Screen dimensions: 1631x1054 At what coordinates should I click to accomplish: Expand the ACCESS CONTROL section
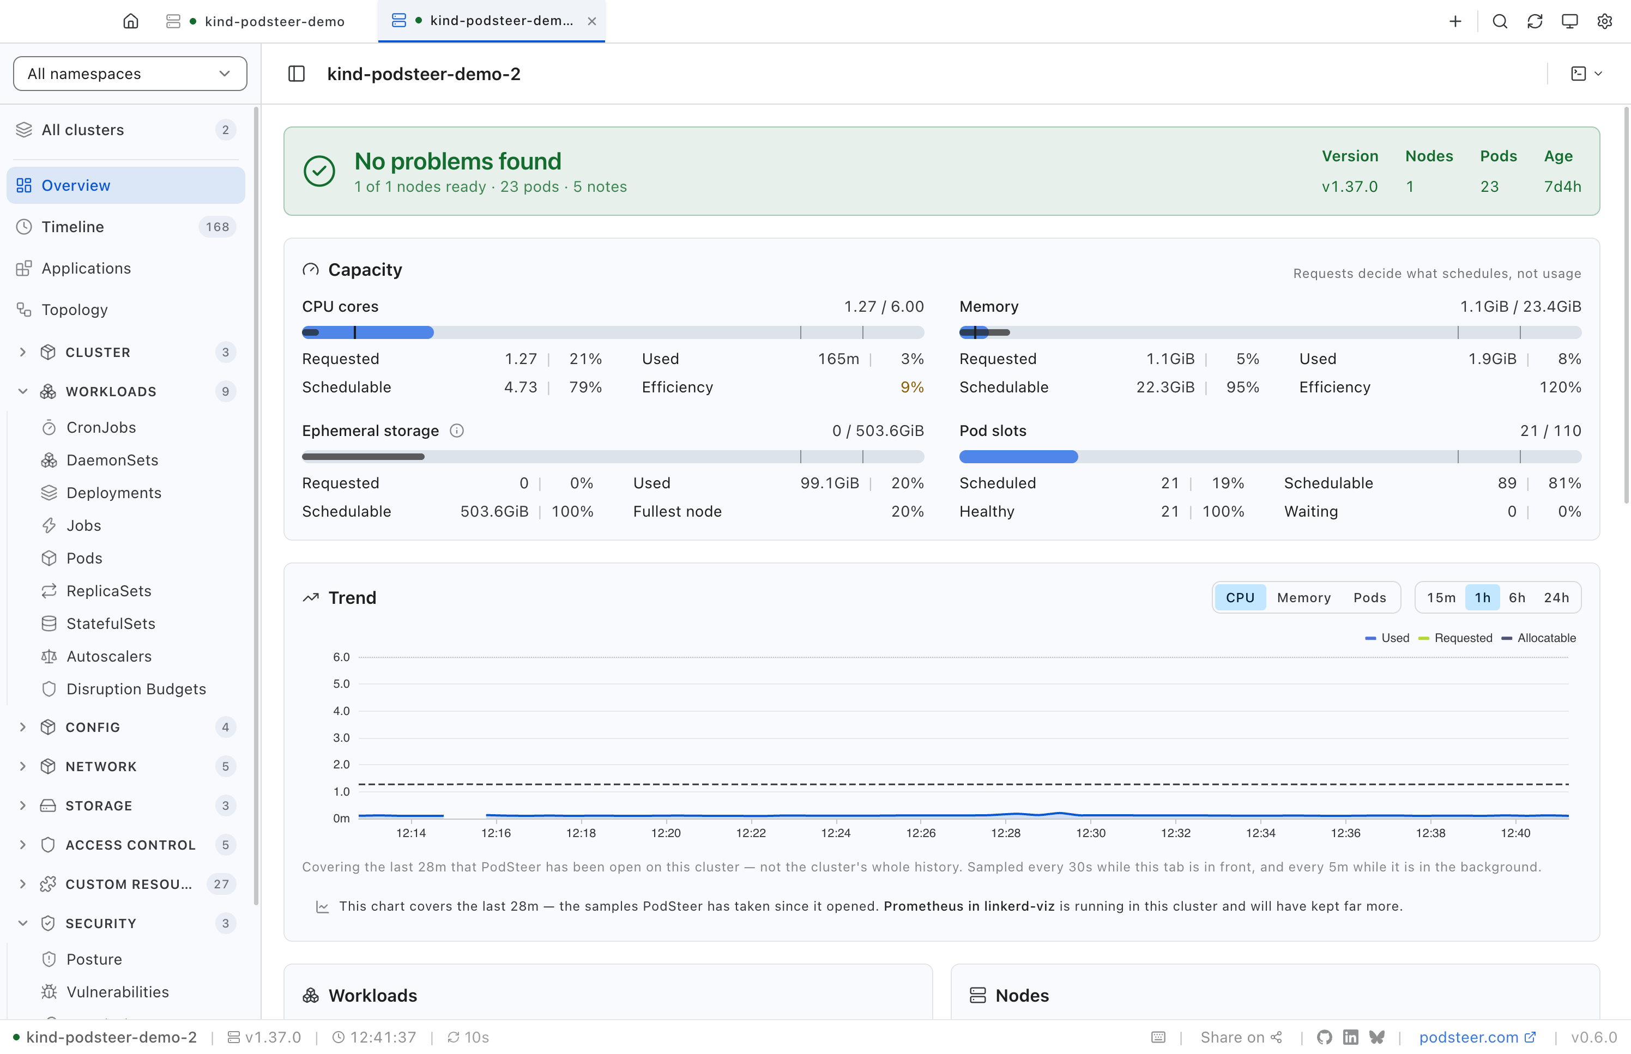(x=126, y=845)
